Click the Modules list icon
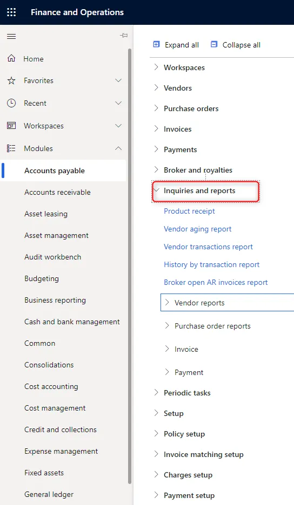 pyautogui.click(x=11, y=148)
